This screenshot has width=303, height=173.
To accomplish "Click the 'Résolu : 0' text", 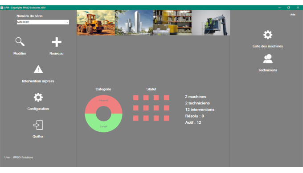I will point(194,116).
